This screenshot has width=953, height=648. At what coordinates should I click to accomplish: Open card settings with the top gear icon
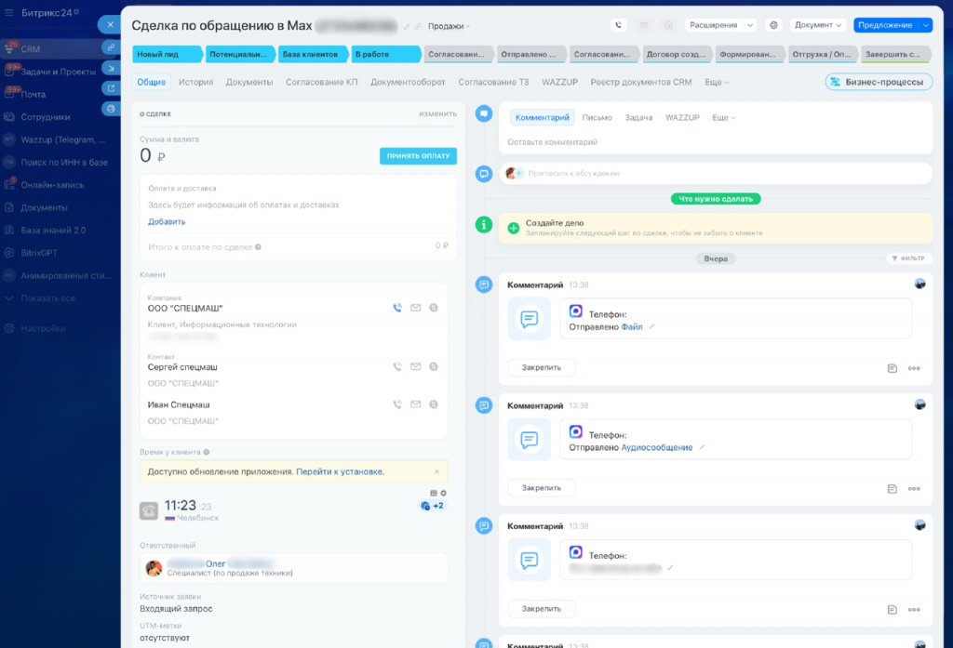(x=773, y=25)
